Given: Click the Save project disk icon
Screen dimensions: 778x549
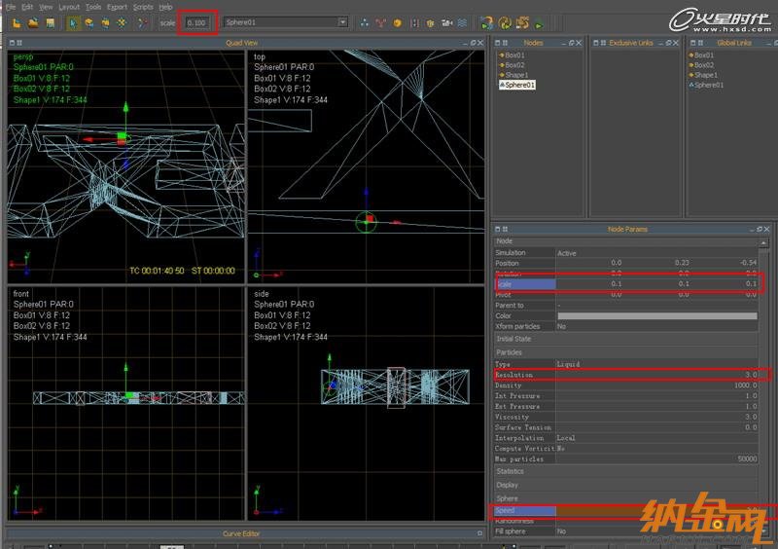Looking at the screenshot, I should [50, 21].
